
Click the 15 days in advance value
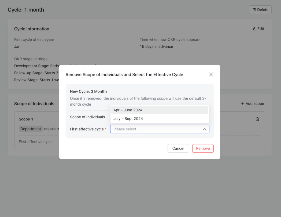156,47
